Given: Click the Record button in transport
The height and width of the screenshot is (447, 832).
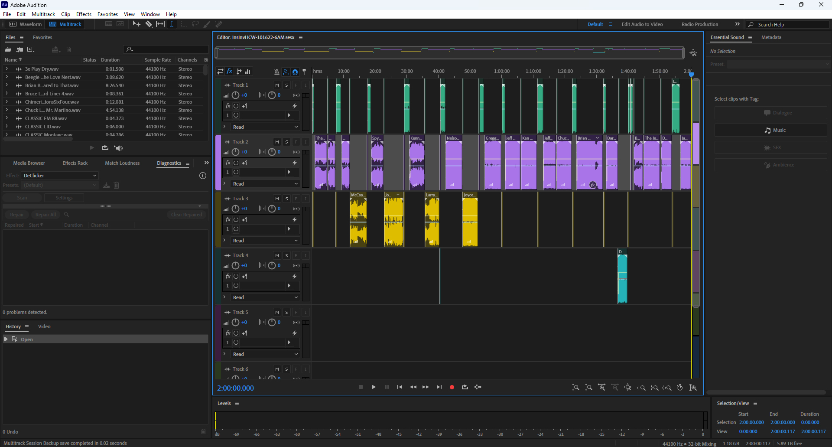Looking at the screenshot, I should [452, 387].
